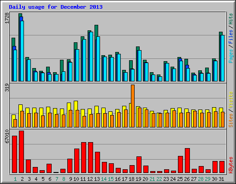This screenshot has height=184, width=236.
Task: Click day label '27' on x-axis
Action: (194, 179)
